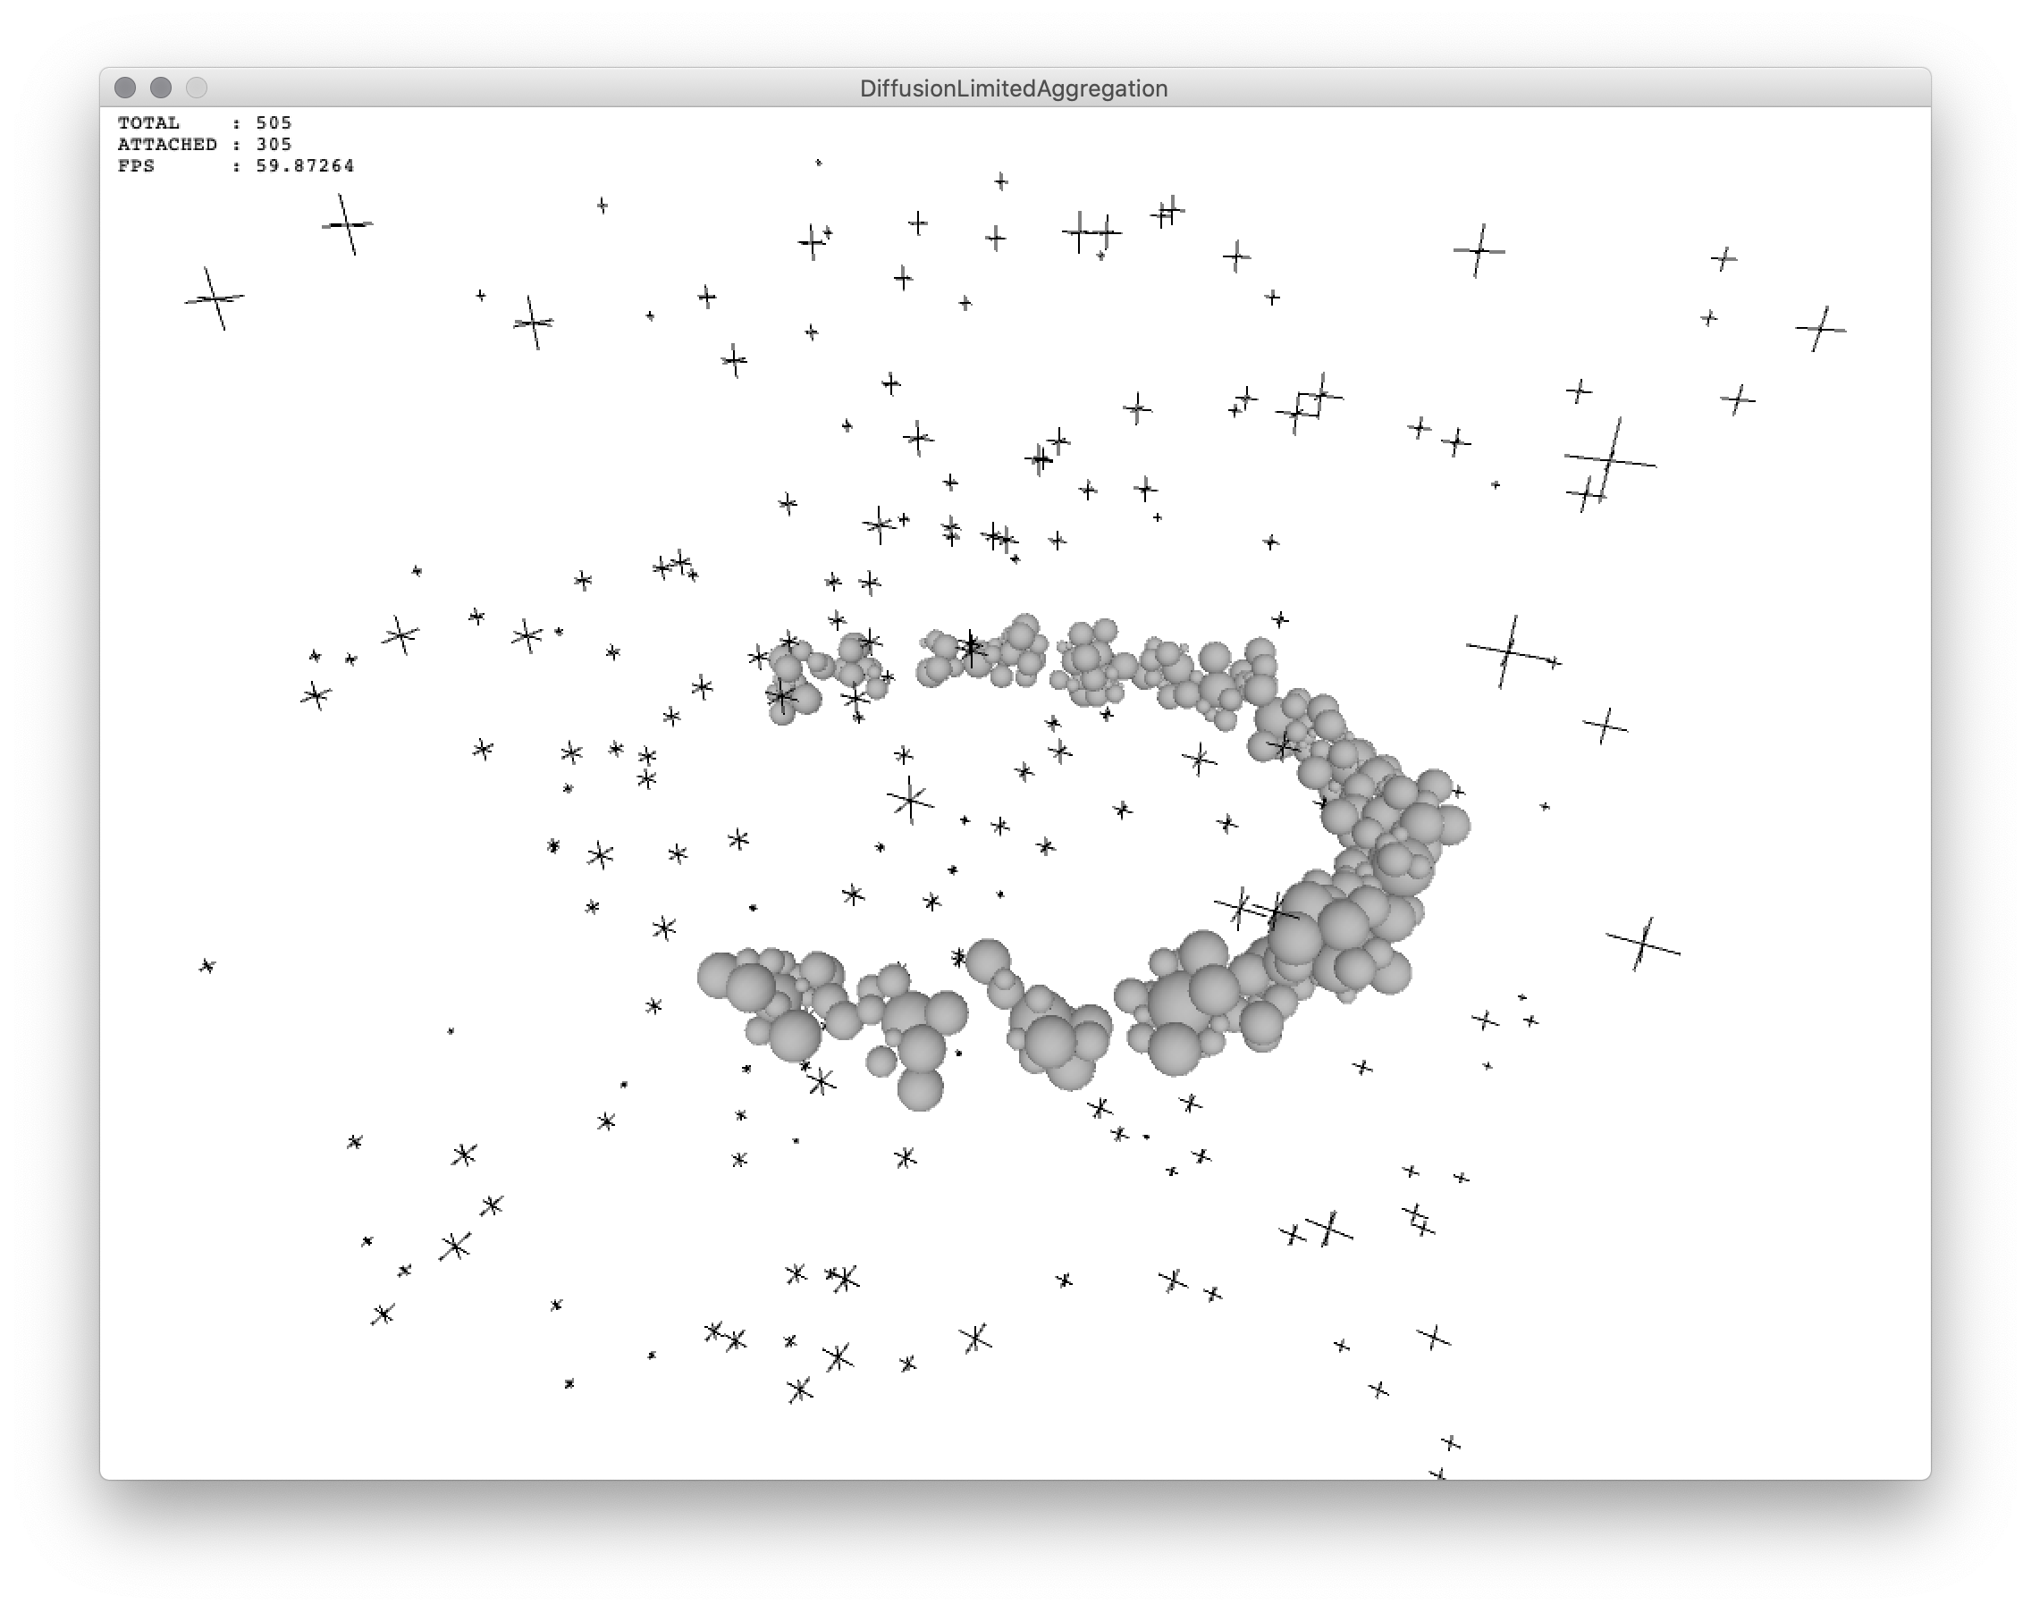Click the large star particle inside the ring center
Viewport: 2031px width, 1612px height.
(910, 801)
